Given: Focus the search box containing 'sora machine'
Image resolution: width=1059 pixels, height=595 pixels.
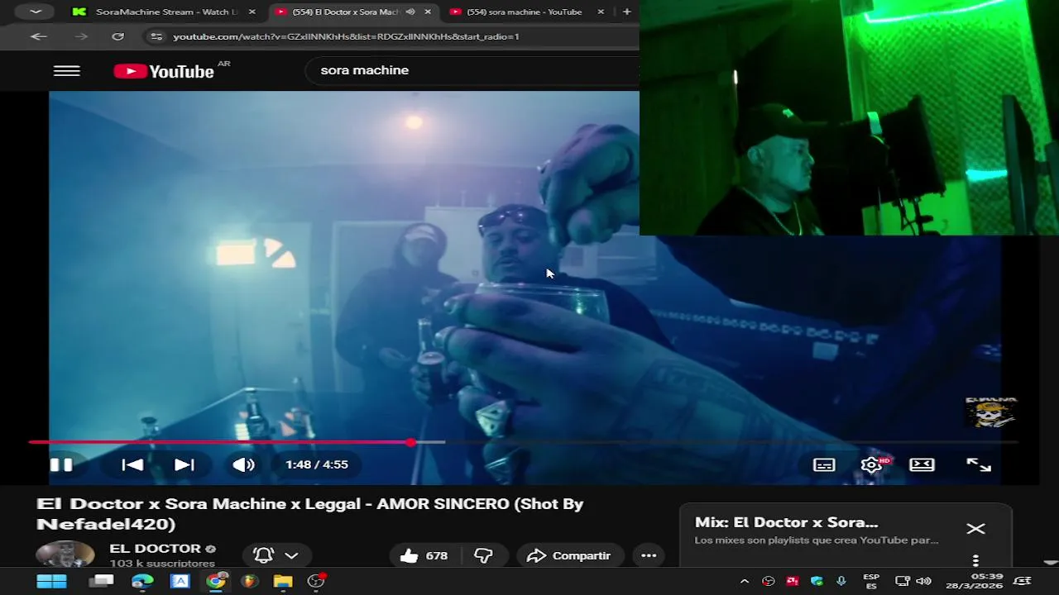Looking at the screenshot, I should coord(472,70).
